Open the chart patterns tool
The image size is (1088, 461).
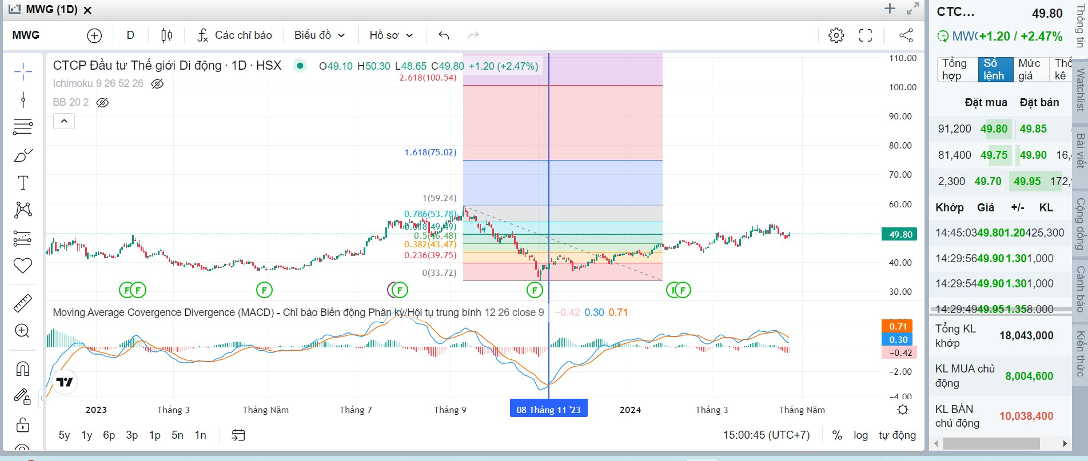(23, 210)
